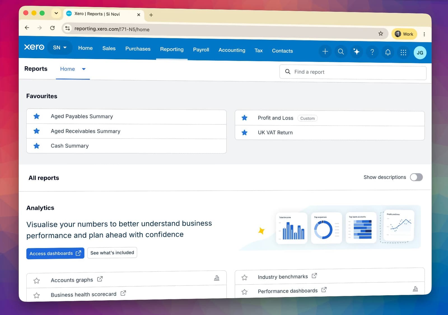Open the Aged Receivables Summary report
This screenshot has height=315, width=448.
(85, 131)
